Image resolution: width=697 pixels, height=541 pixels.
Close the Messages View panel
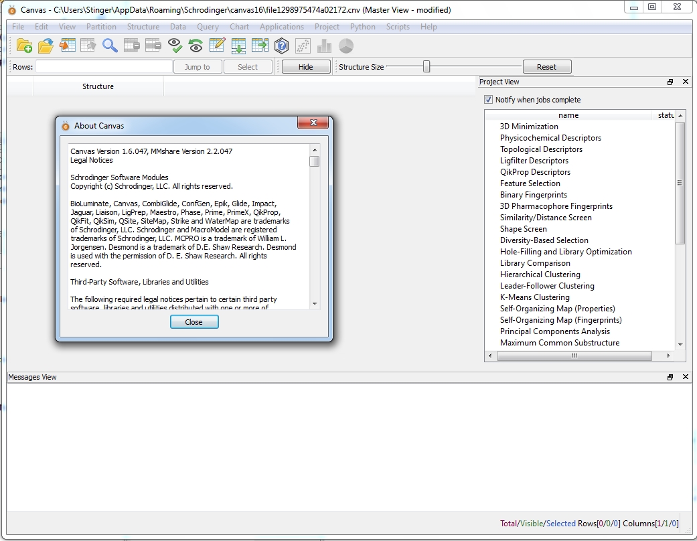coord(686,377)
